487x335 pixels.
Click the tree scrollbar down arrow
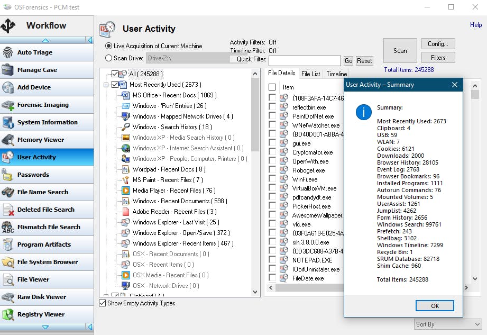coord(255,292)
